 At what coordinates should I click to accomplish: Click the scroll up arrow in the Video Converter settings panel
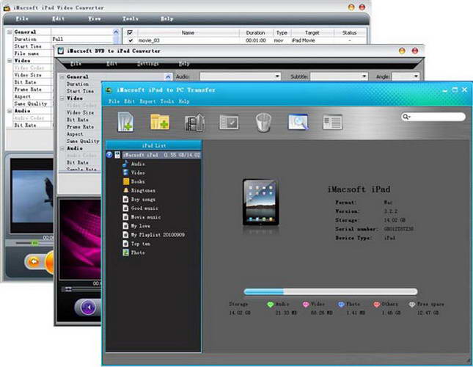[116, 32]
